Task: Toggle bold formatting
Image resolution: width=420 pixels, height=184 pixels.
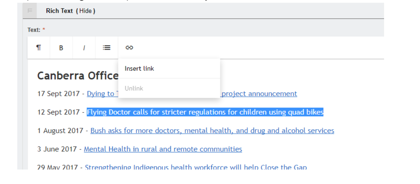Action: (61, 48)
